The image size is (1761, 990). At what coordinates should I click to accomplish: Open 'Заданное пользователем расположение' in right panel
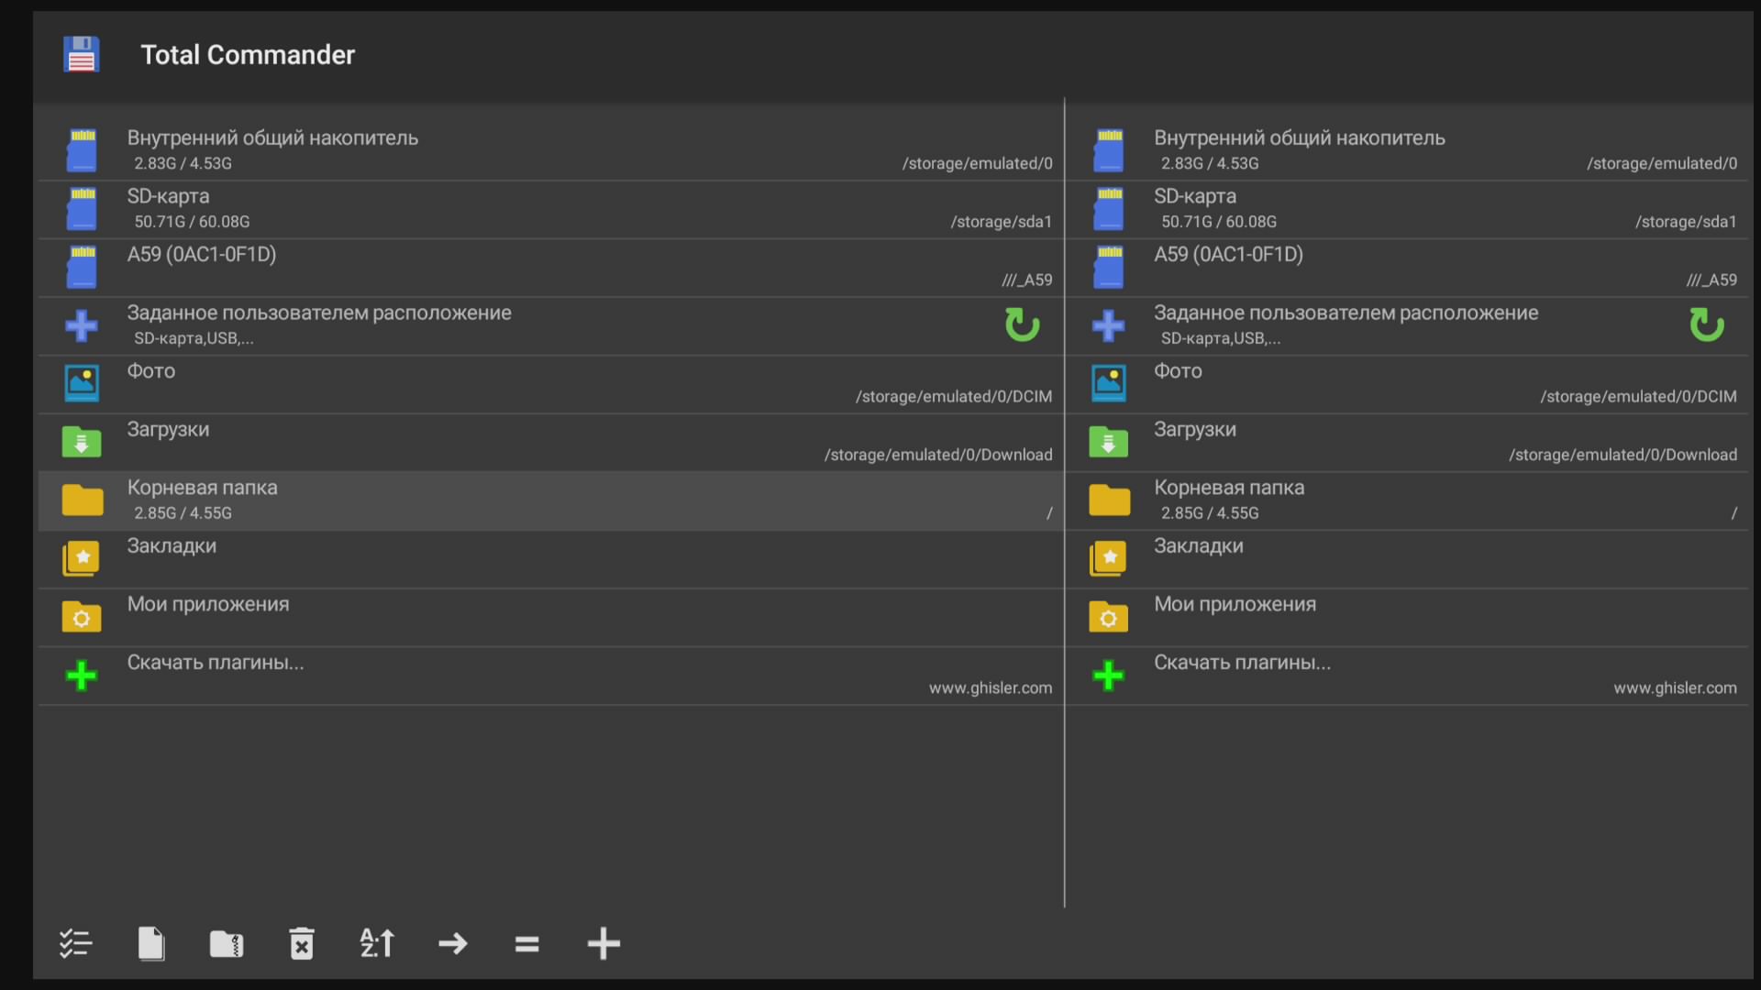[1346, 313]
